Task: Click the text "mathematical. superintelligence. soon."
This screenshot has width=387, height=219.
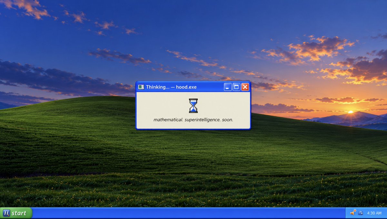Action: tap(193, 120)
